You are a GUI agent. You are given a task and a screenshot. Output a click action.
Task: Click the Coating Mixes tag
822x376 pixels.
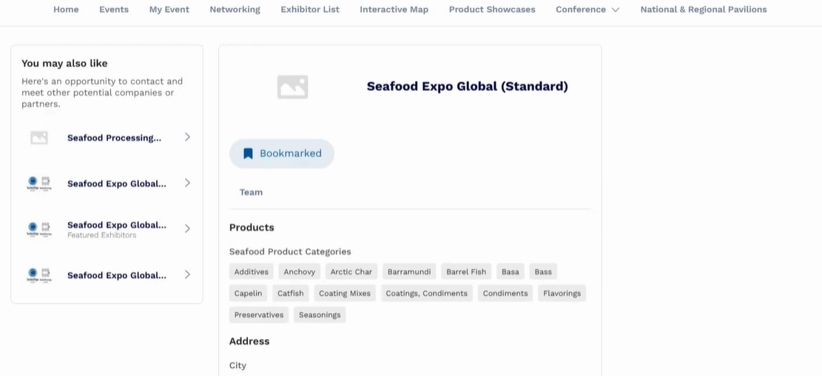tap(345, 293)
